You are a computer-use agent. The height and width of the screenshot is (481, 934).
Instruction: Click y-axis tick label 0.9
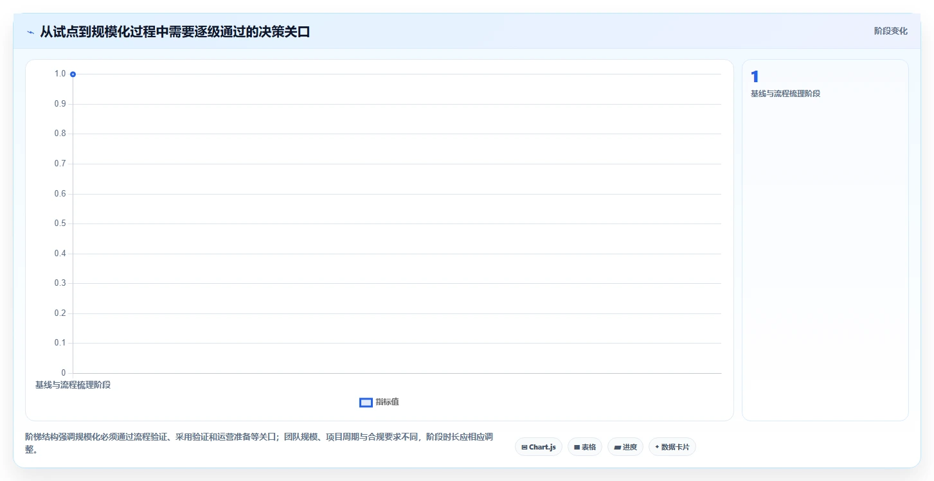(60, 104)
